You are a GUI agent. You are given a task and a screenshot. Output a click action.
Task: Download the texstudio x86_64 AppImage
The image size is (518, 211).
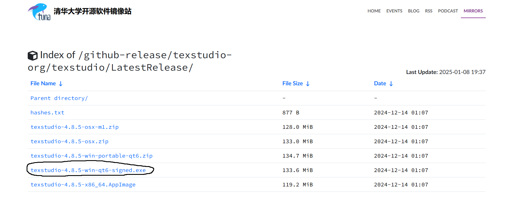click(83, 184)
